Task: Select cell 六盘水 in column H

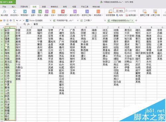Action: [86, 42]
